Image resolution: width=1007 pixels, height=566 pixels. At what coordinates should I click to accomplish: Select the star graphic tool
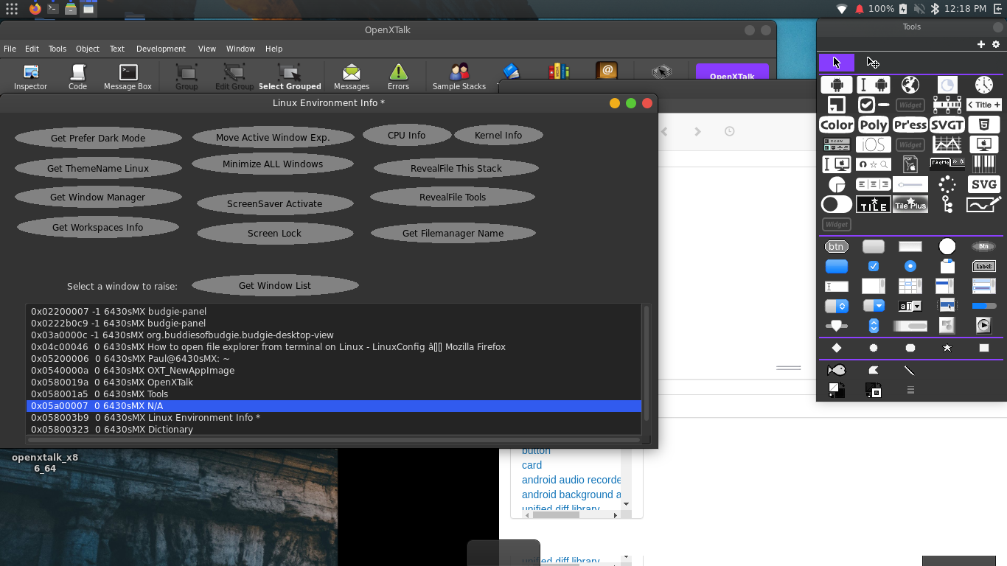click(x=947, y=348)
